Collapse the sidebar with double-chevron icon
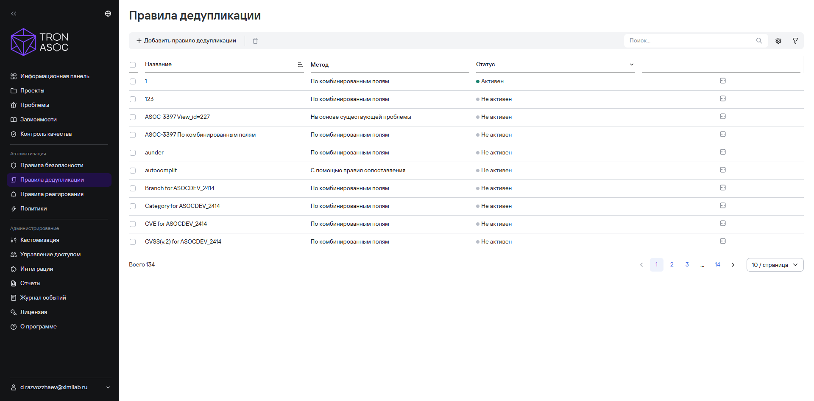 coord(14,14)
